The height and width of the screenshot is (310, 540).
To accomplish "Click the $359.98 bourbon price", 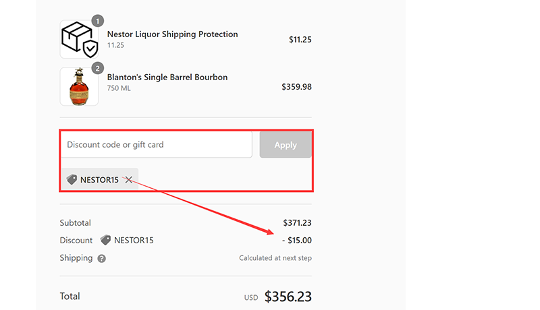I will [296, 87].
